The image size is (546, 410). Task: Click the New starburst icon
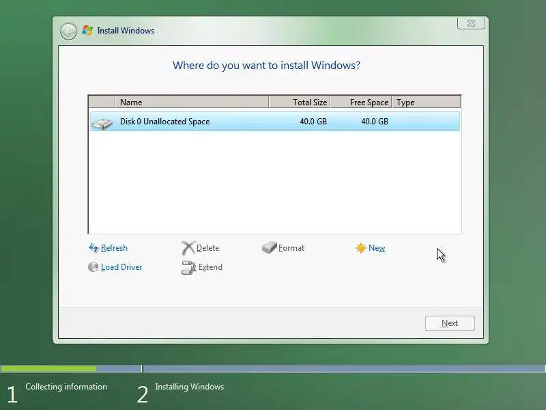361,248
